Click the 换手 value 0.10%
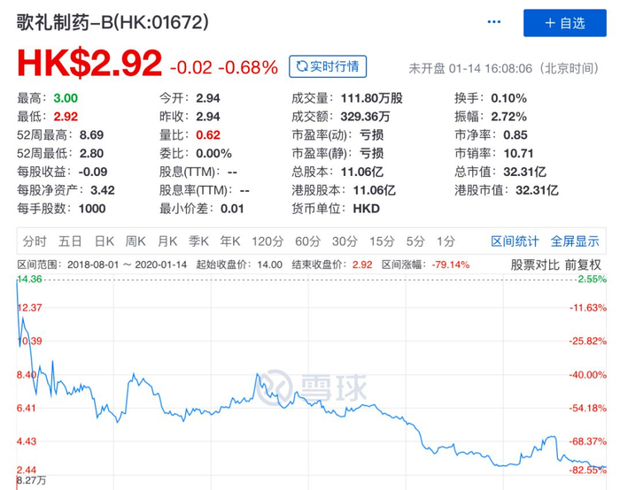The image size is (620, 490). click(x=509, y=98)
